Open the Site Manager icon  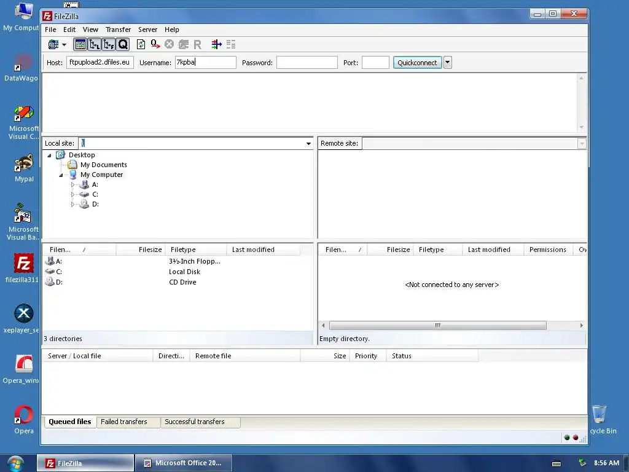(53, 44)
